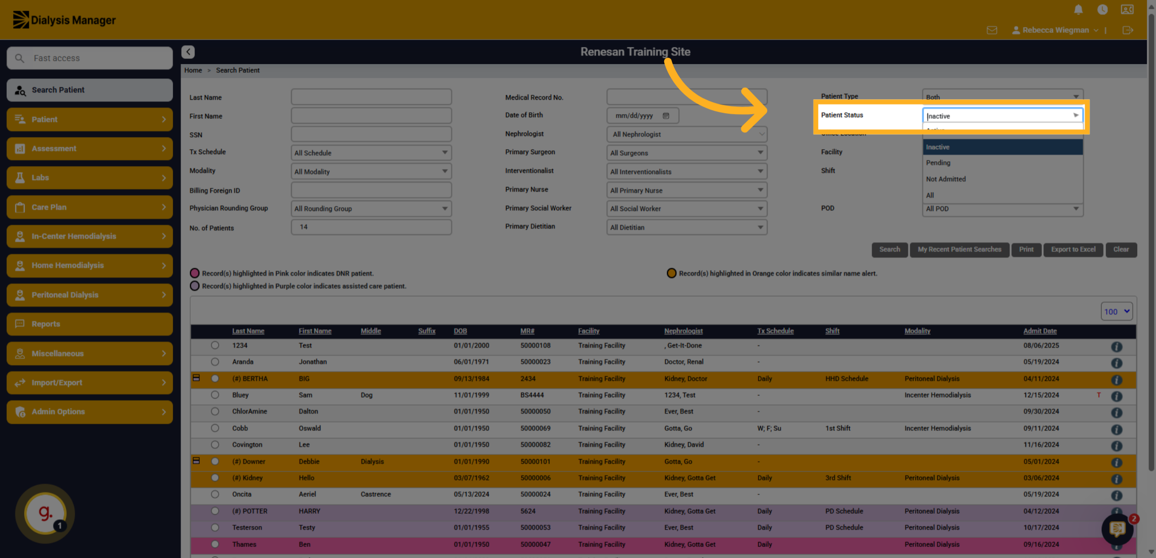The image size is (1156, 558).
Task: Select radio button for Oncita row
Action: point(215,494)
